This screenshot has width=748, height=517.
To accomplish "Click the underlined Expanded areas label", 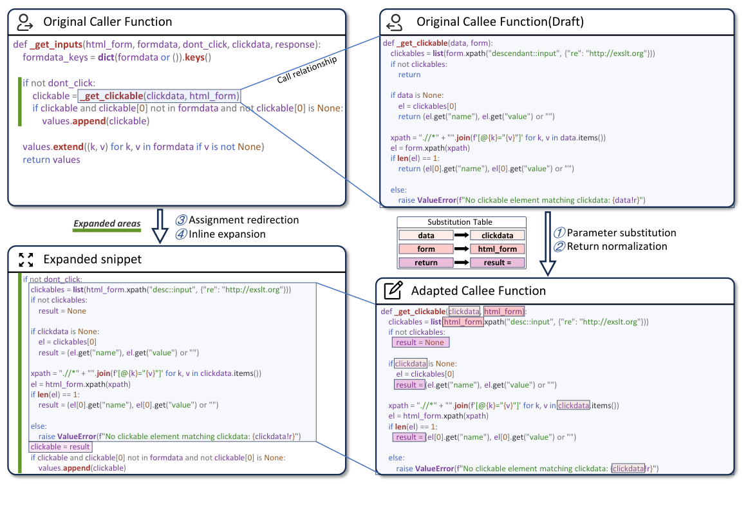I will click(x=106, y=223).
